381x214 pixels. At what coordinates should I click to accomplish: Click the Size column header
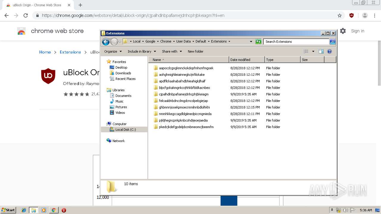tap(312, 60)
